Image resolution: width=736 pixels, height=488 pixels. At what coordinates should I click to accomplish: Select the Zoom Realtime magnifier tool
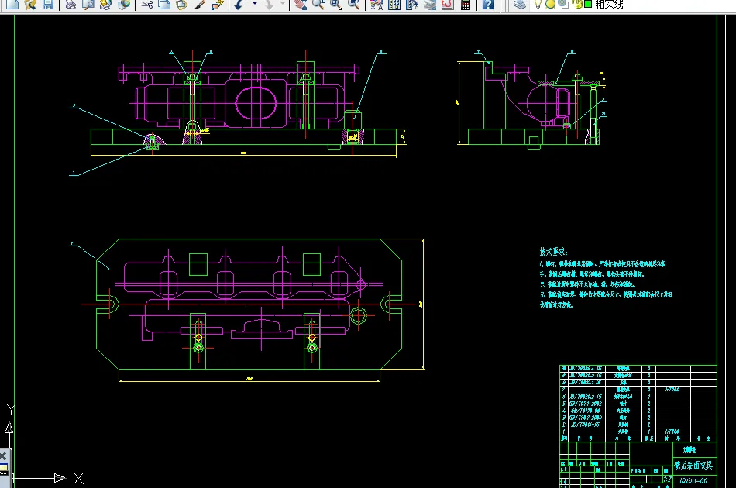(x=318, y=4)
